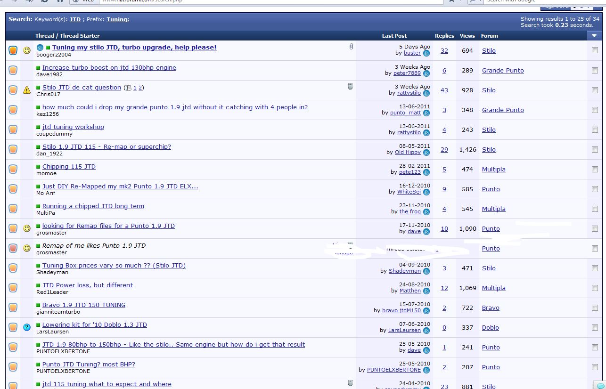The image size is (606, 389).
Task: Select checkbox on jtd tuning workshop row
Action: point(595,130)
